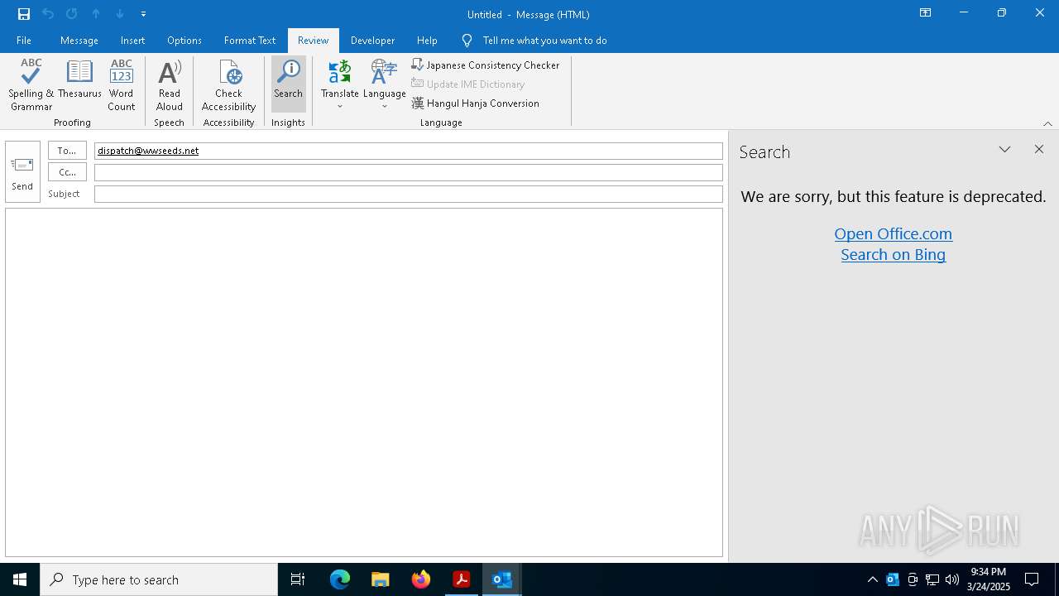
Task: Collapse the ribbon with the chevron
Action: point(1047,123)
